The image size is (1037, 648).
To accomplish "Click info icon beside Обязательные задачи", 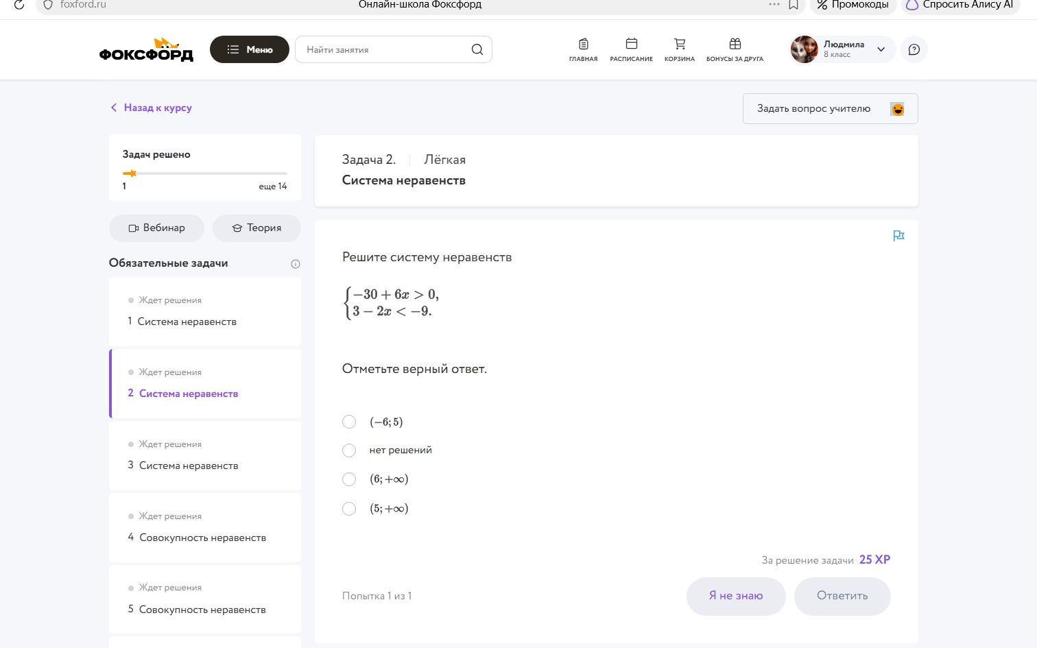I will [x=296, y=264].
